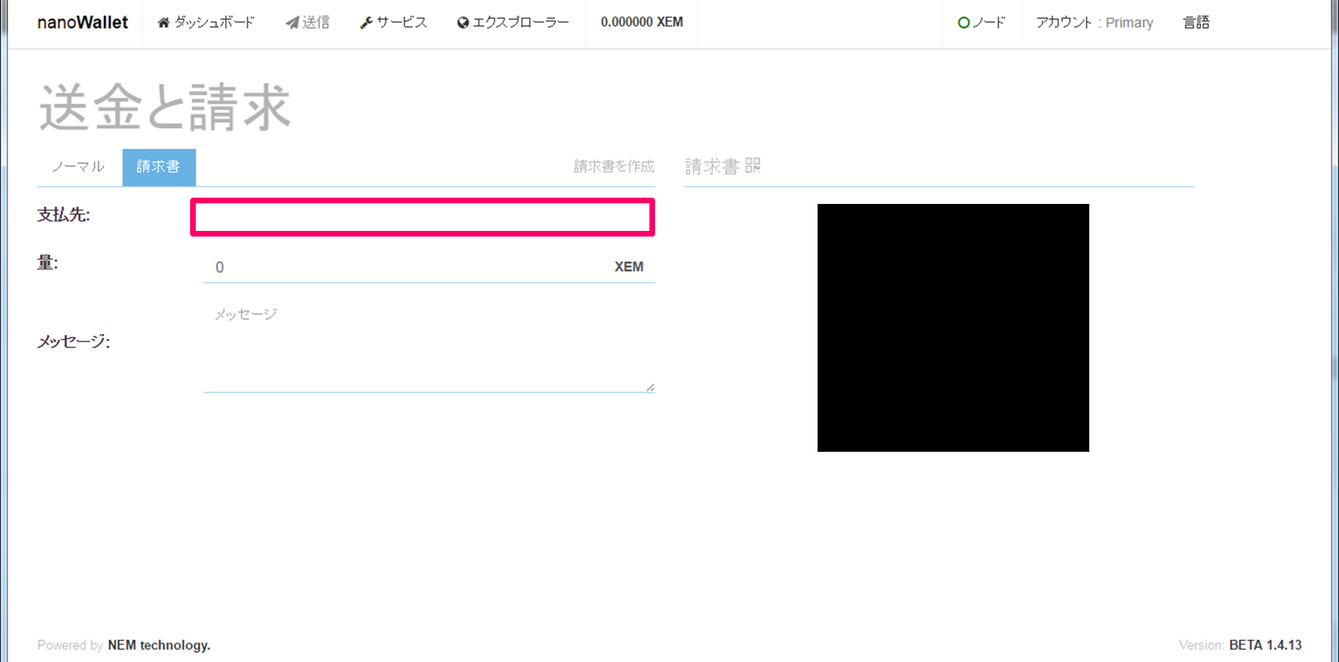Click the XEM unit label in amount field
Viewport: 1339px width, 662px height.
point(629,267)
